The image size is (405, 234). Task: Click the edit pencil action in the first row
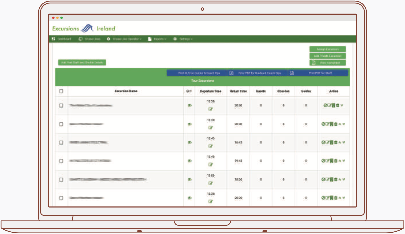point(329,105)
